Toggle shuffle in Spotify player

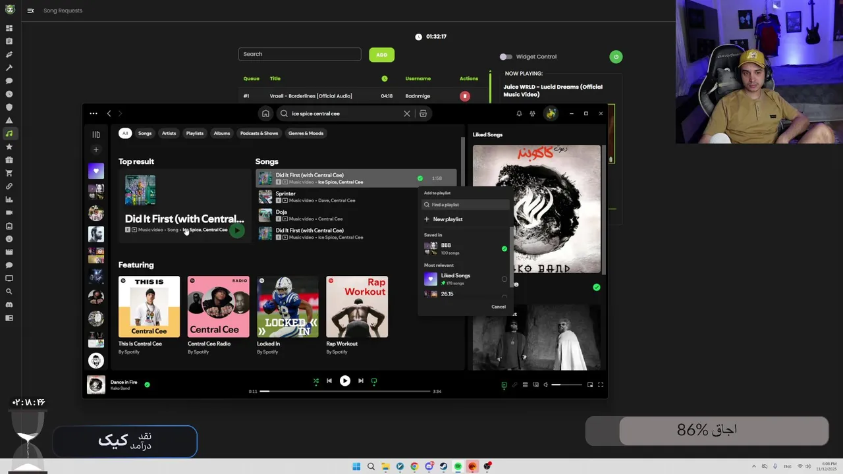click(x=315, y=381)
